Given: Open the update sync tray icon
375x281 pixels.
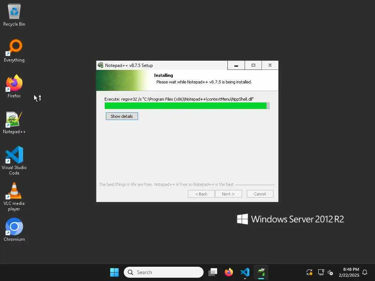Looking at the screenshot, I should click(x=309, y=272).
